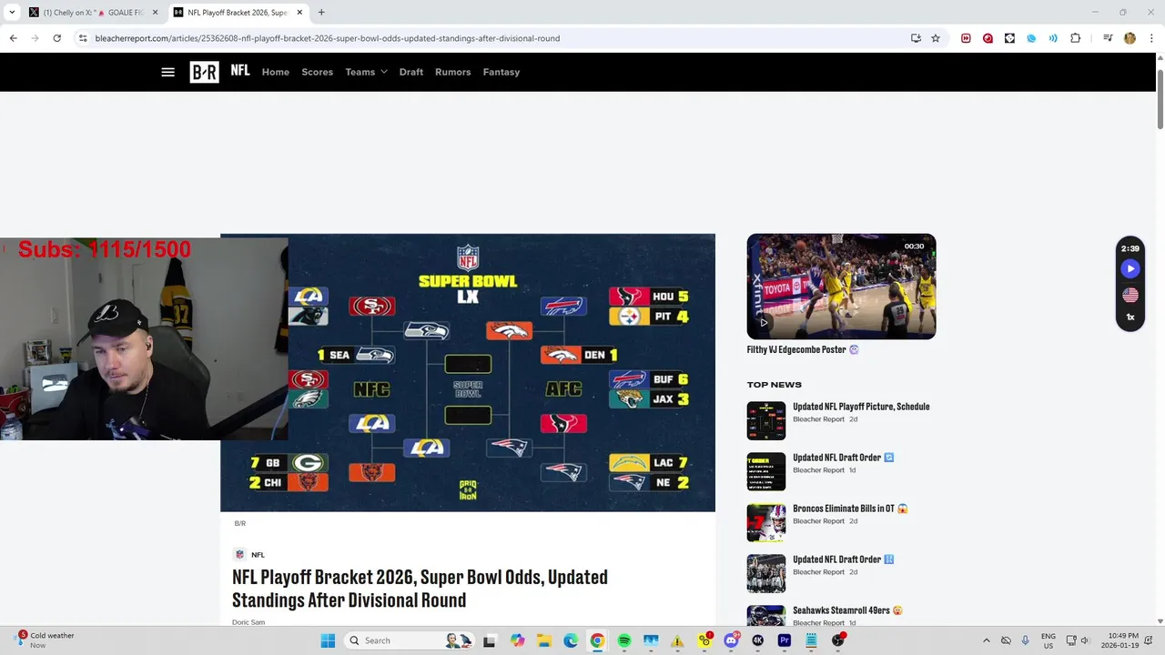The height and width of the screenshot is (655, 1165).
Task: Close the NFL Playoff Bracket tab
Action: point(299,13)
